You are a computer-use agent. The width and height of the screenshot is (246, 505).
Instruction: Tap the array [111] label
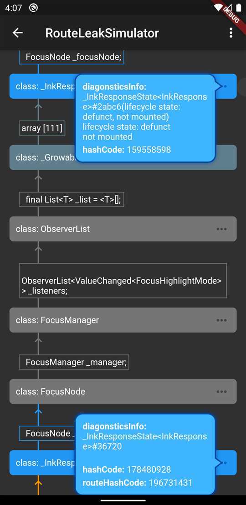(x=42, y=128)
